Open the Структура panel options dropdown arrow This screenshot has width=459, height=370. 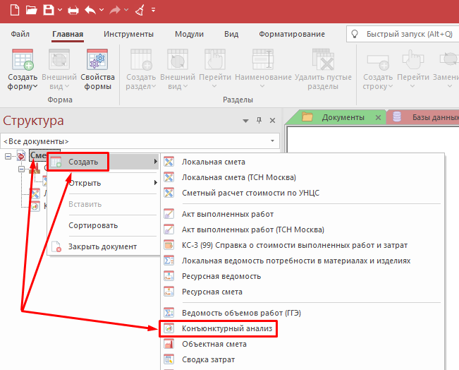point(246,121)
